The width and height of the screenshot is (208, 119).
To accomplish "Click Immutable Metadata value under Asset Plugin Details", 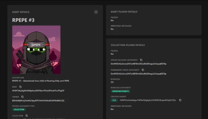I will pyautogui.click(x=112, y=29).
